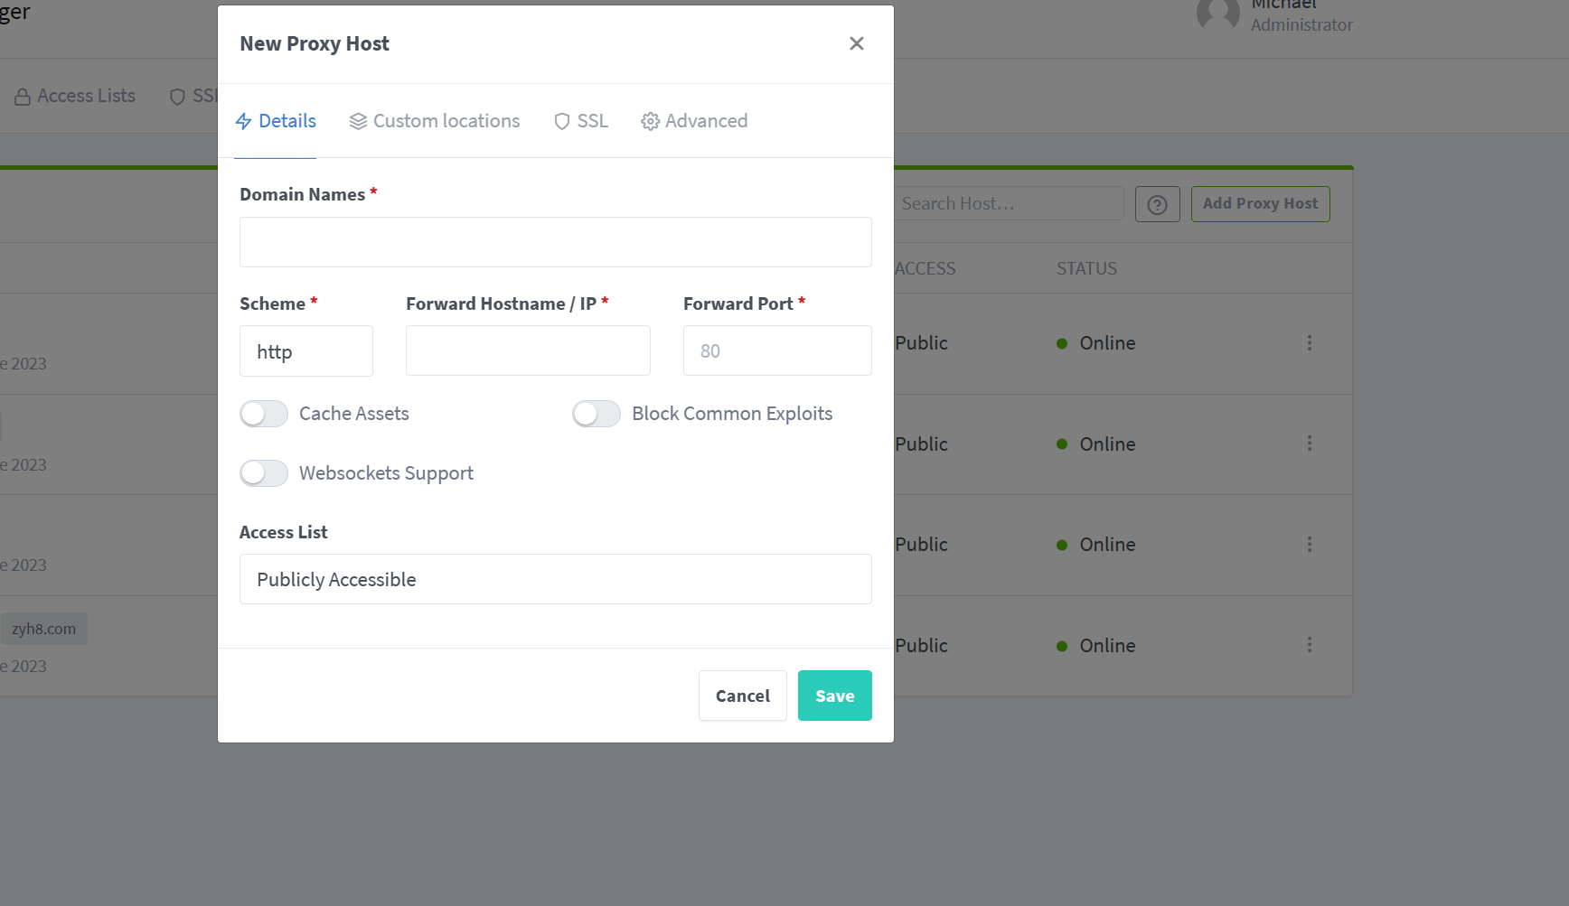Focus the Forward Hostname / IP field
This screenshot has height=906, width=1569.
click(528, 350)
